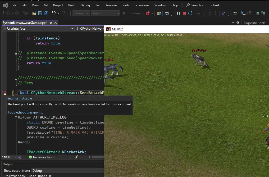Open the CPythonNetwork class navigation box

[90, 29]
